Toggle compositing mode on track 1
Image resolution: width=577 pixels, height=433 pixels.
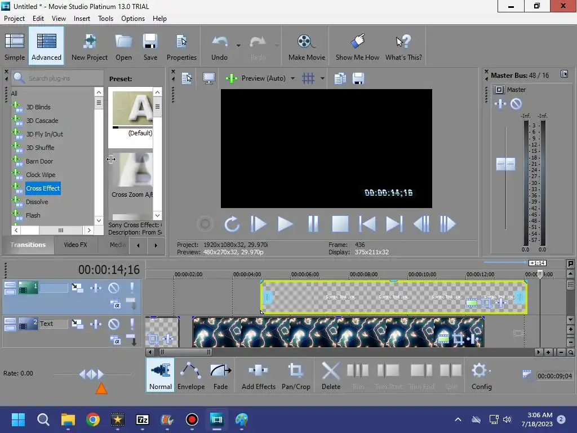[115, 304]
